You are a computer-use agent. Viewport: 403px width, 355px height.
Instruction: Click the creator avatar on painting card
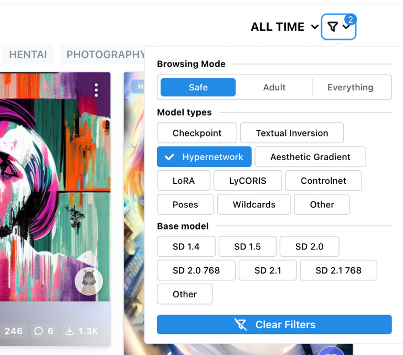[x=89, y=281]
